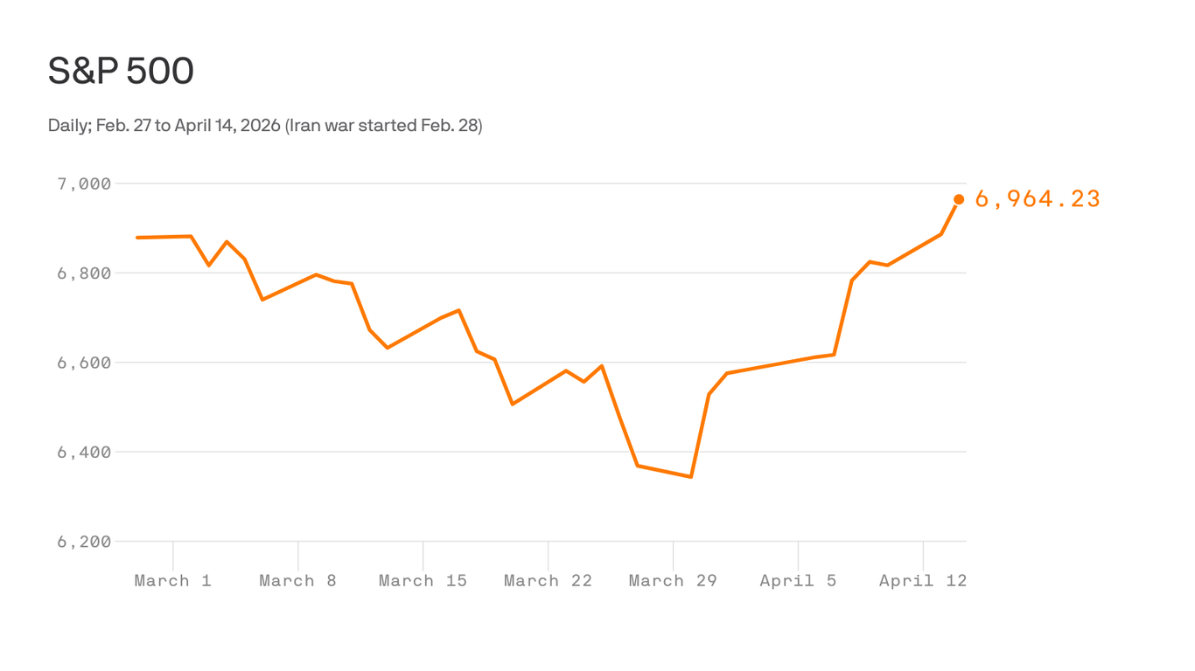Choose the March 15 date label

(x=423, y=581)
